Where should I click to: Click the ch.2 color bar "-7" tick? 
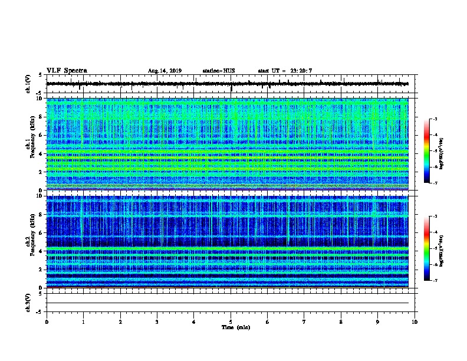click(435, 280)
